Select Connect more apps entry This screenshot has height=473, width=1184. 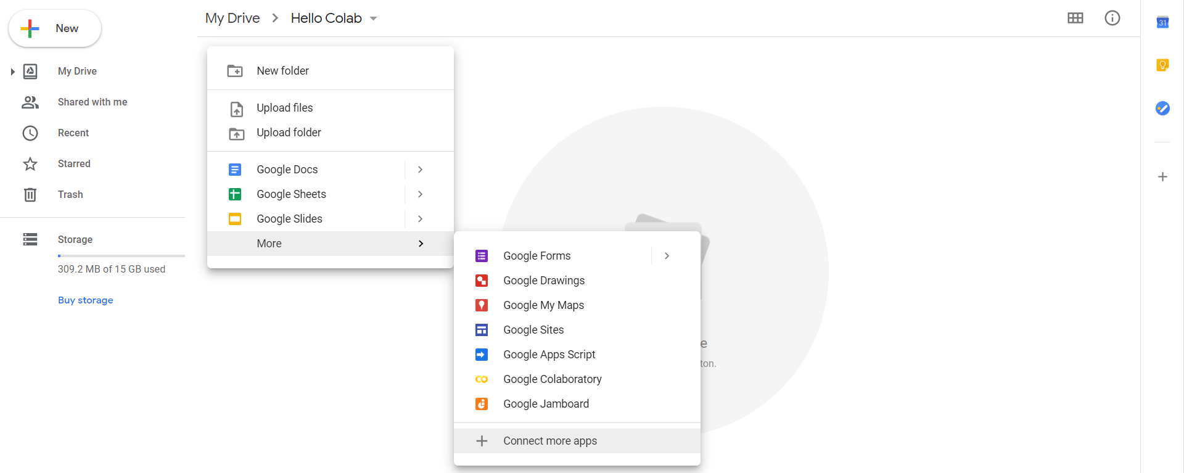click(x=577, y=441)
